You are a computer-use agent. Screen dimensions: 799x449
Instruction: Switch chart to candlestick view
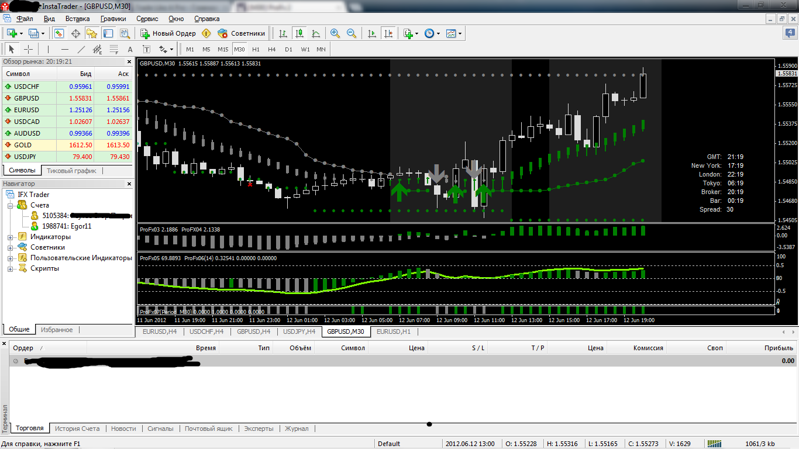tap(299, 33)
